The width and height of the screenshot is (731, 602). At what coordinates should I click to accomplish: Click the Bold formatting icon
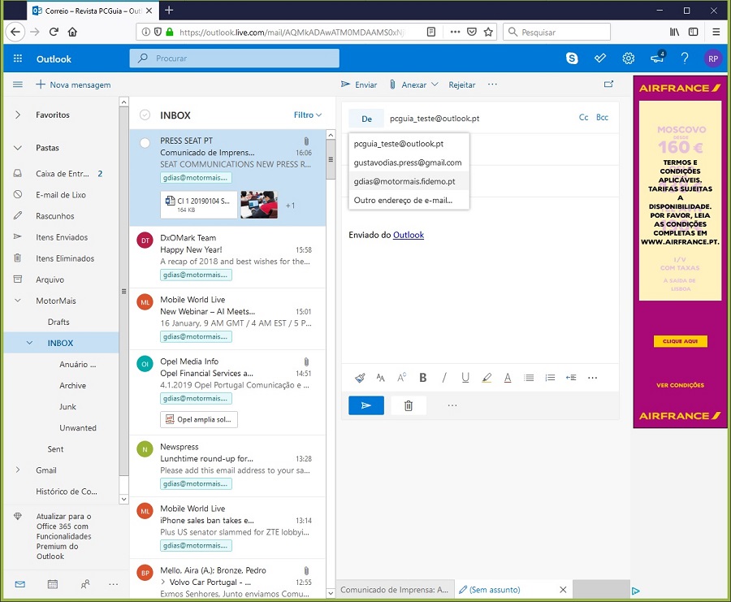pyautogui.click(x=422, y=378)
